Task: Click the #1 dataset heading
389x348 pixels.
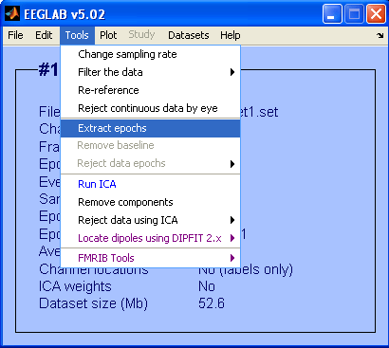Action: coord(48,69)
